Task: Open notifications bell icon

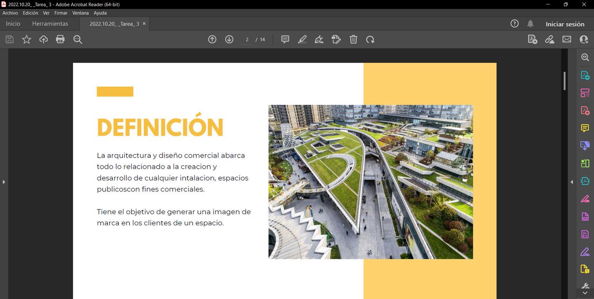Action: [530, 23]
